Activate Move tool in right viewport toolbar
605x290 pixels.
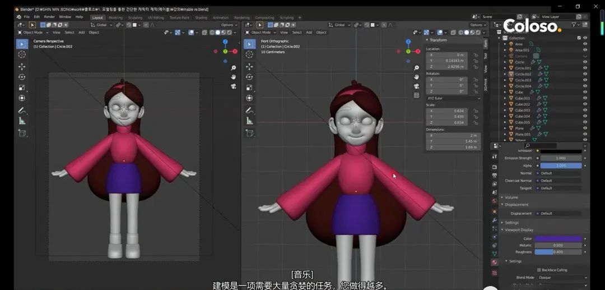[x=249, y=66]
